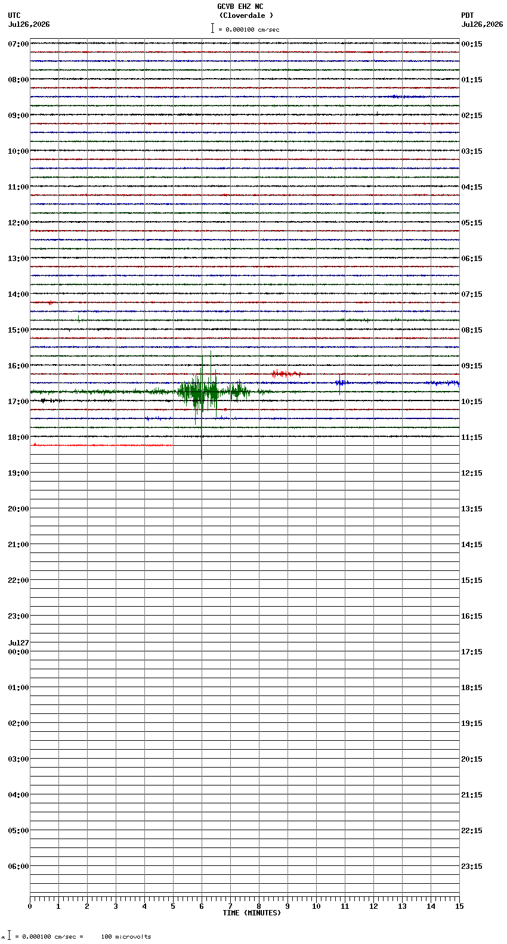Click the UTC timezone label
507x944 pixels.
point(14,15)
